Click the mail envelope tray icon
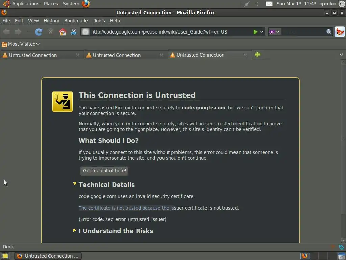The image size is (346, 260). click(x=269, y=4)
